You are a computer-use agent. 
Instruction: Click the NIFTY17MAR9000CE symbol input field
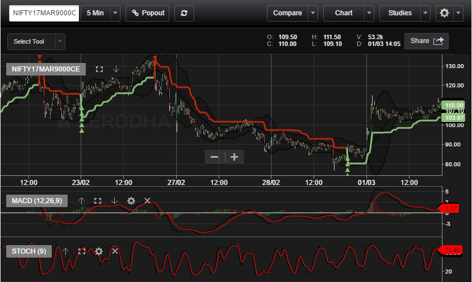pos(44,13)
